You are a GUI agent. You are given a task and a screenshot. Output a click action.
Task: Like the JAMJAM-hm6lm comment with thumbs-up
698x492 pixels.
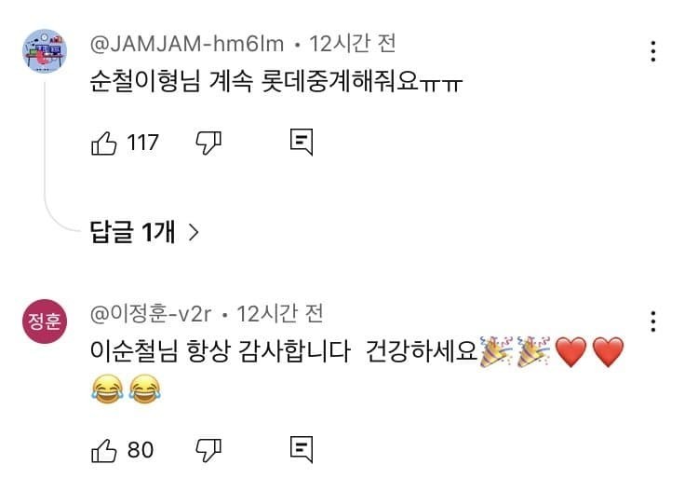coord(103,143)
